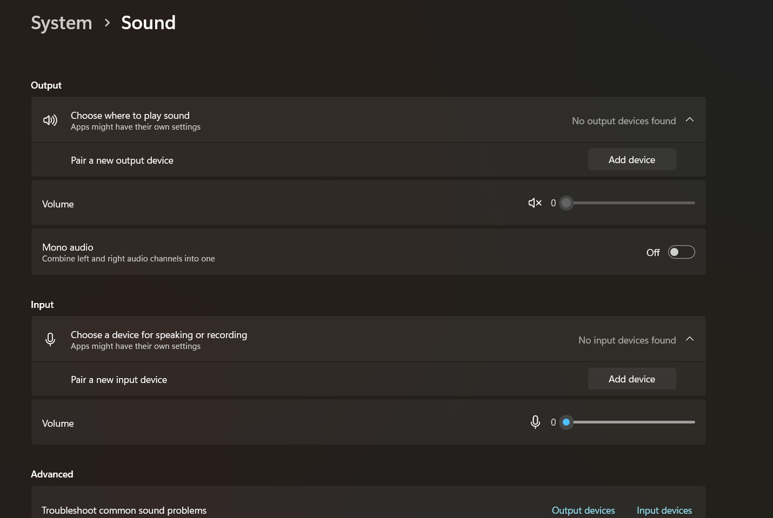Screen dimensions: 773x518
Task: Click the speaker icon beside Choose where to play sound
Action: pos(50,120)
